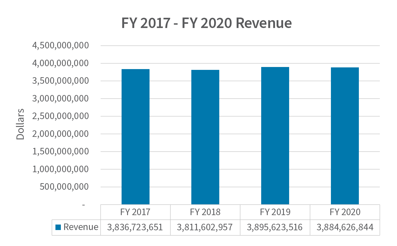Click the value 3,811,602,957 in the table
The width and height of the screenshot is (397, 246).
205,227
